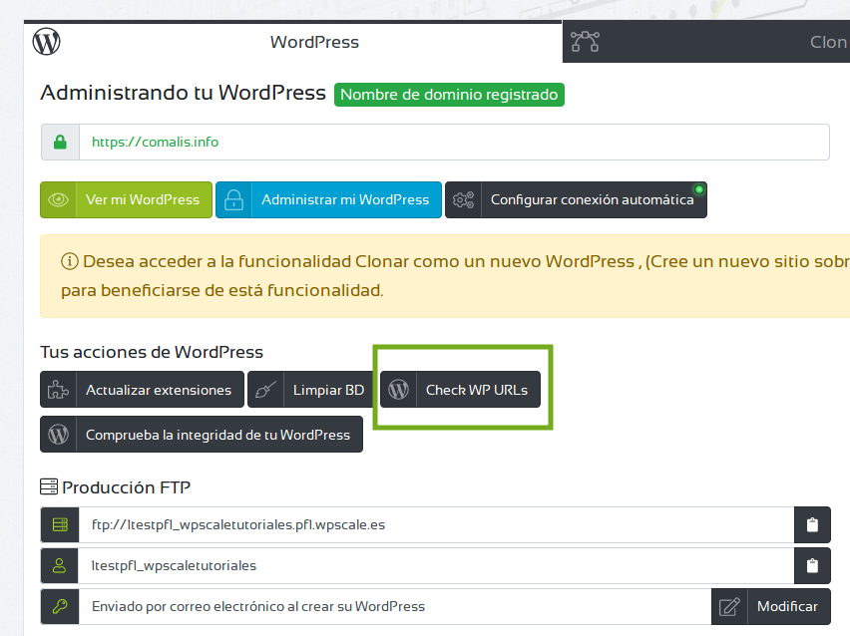Image resolution: width=850 pixels, height=636 pixels.
Task: Click the padlock icon on Administrar mi WordPress
Action: pyautogui.click(x=233, y=200)
